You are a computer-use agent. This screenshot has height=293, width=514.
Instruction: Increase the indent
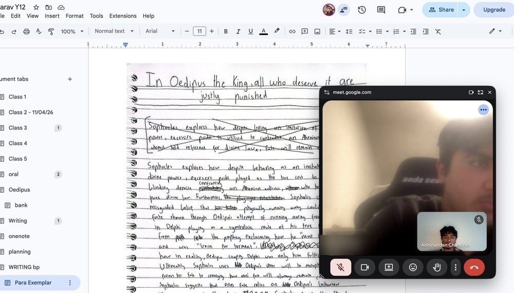(x=426, y=31)
